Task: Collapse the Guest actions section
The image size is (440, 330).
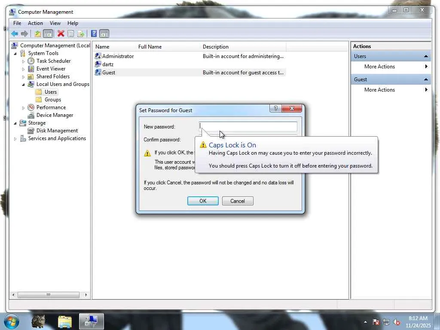Action: point(426,79)
